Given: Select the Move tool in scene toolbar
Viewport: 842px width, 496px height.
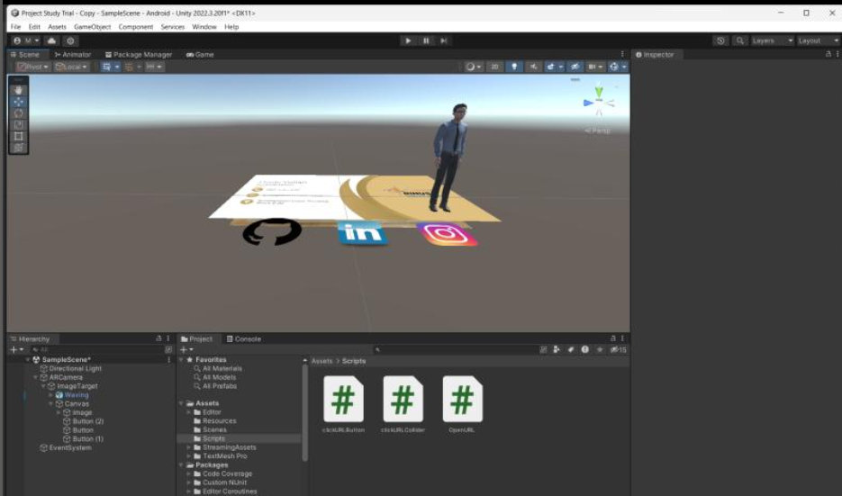Looking at the screenshot, I should pos(19,102).
